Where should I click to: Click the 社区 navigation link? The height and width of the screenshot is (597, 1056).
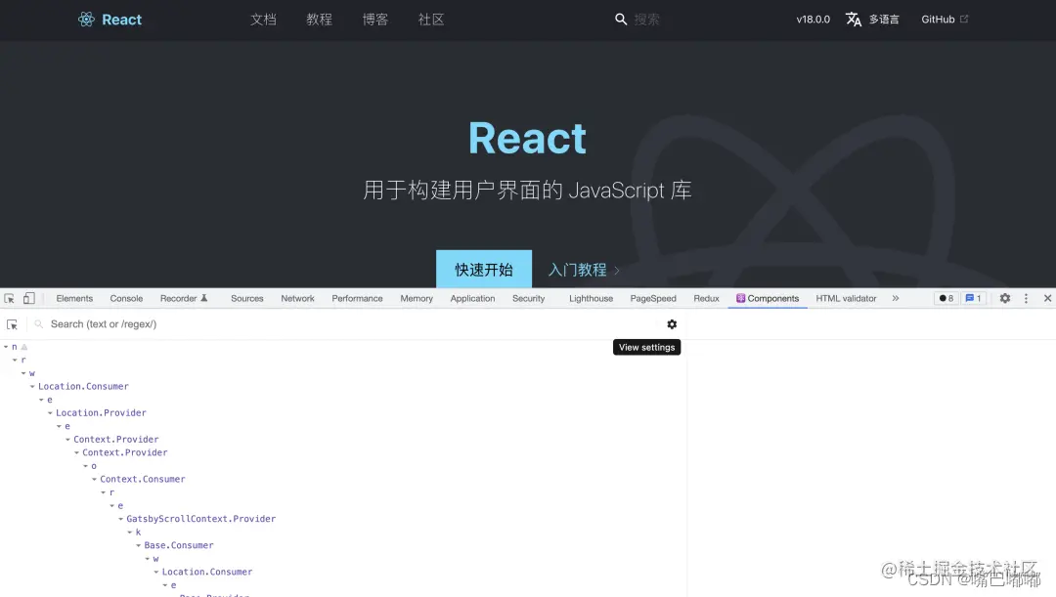pos(431,20)
